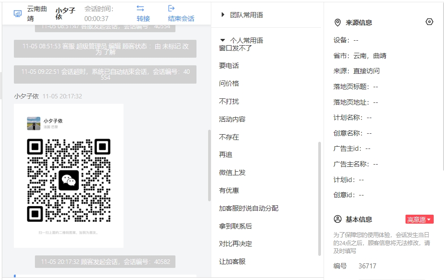The image size is (444, 280).
Task: Click the 创意id row
Action: [x=349, y=195]
